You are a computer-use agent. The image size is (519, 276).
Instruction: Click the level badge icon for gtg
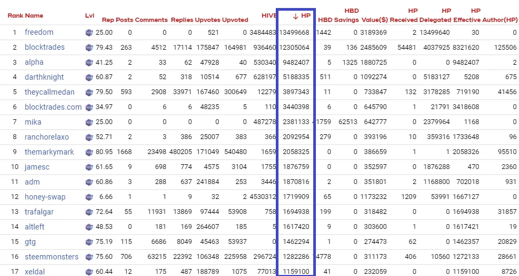pos(89,242)
